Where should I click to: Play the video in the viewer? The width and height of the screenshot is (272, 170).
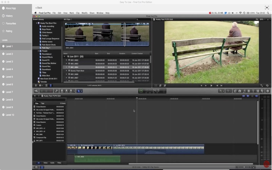click(211, 86)
